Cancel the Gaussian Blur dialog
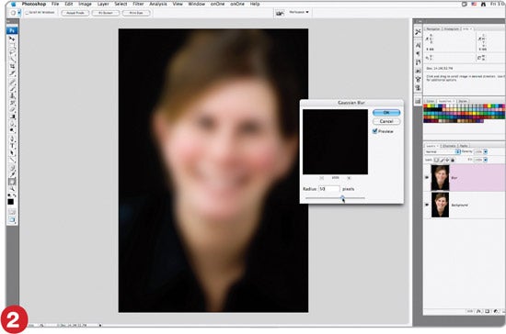This screenshot has width=506, height=334. (x=386, y=121)
